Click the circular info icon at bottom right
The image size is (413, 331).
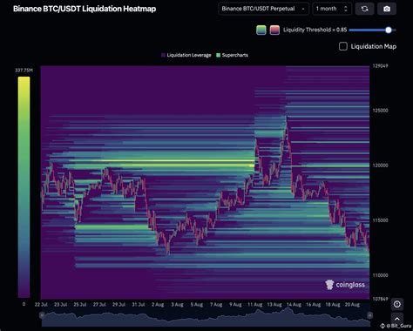pos(397,304)
